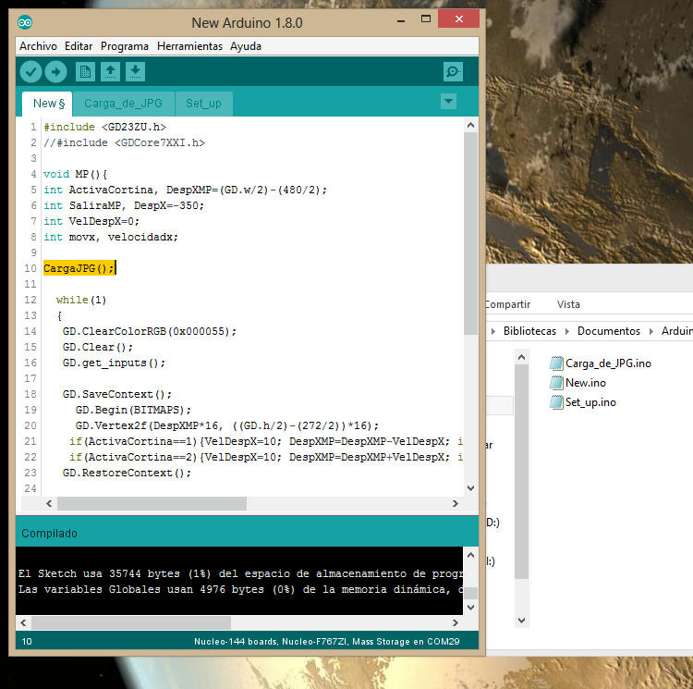Image resolution: width=693 pixels, height=689 pixels.
Task: Open the Ayuda menu
Action: click(245, 46)
